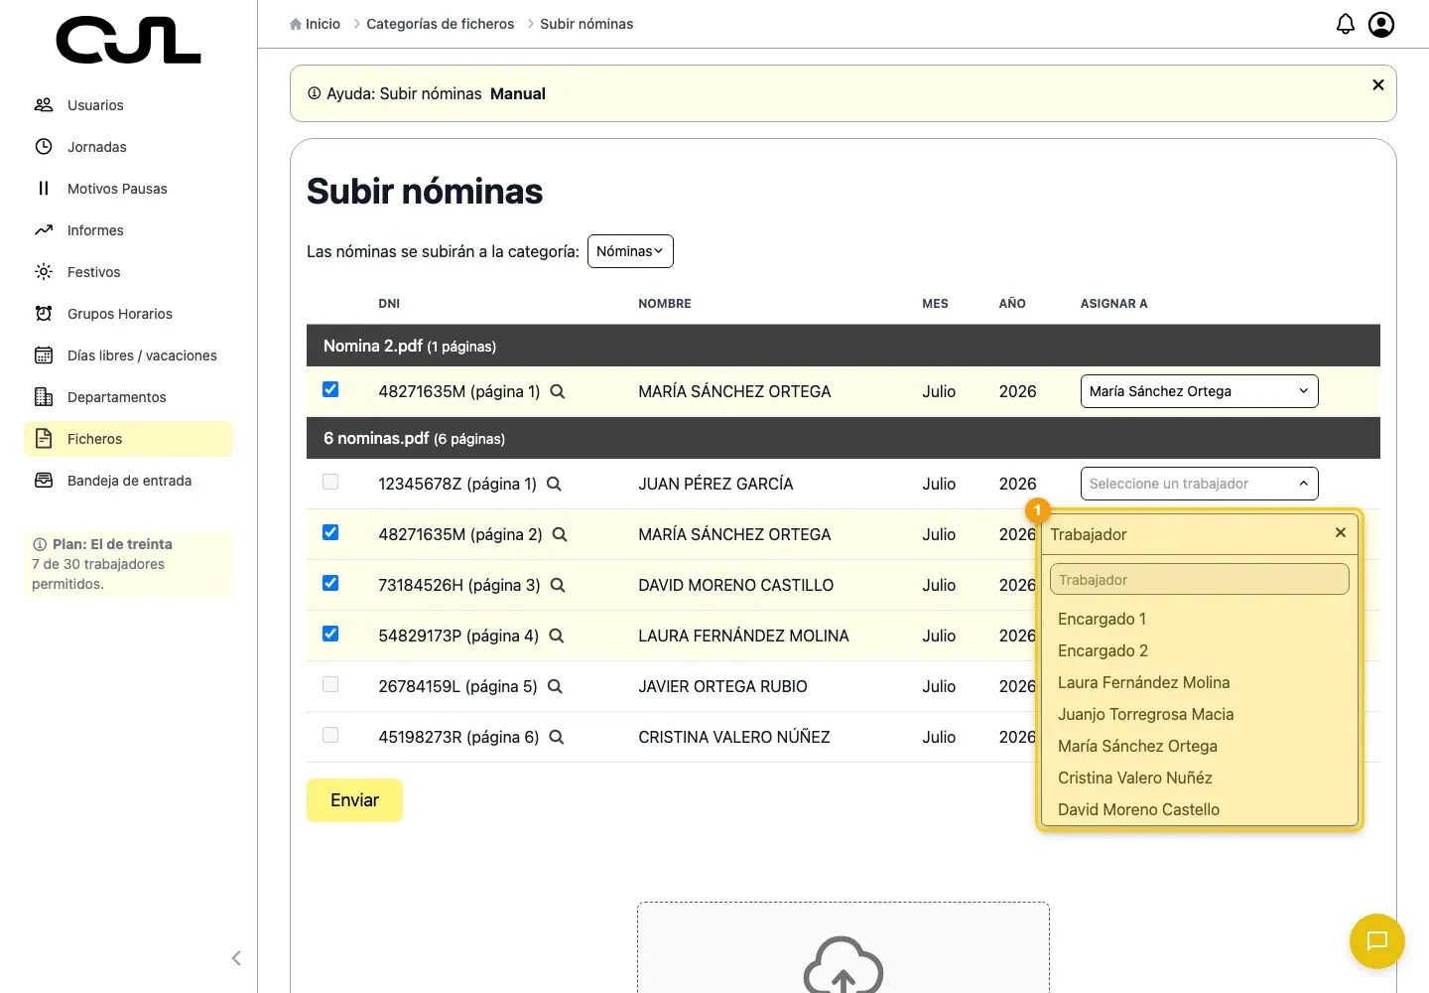Screen dimensions: 1429x993
Task: Choose Cristina Valero Nuñéz in worker list
Action: [1134, 778]
